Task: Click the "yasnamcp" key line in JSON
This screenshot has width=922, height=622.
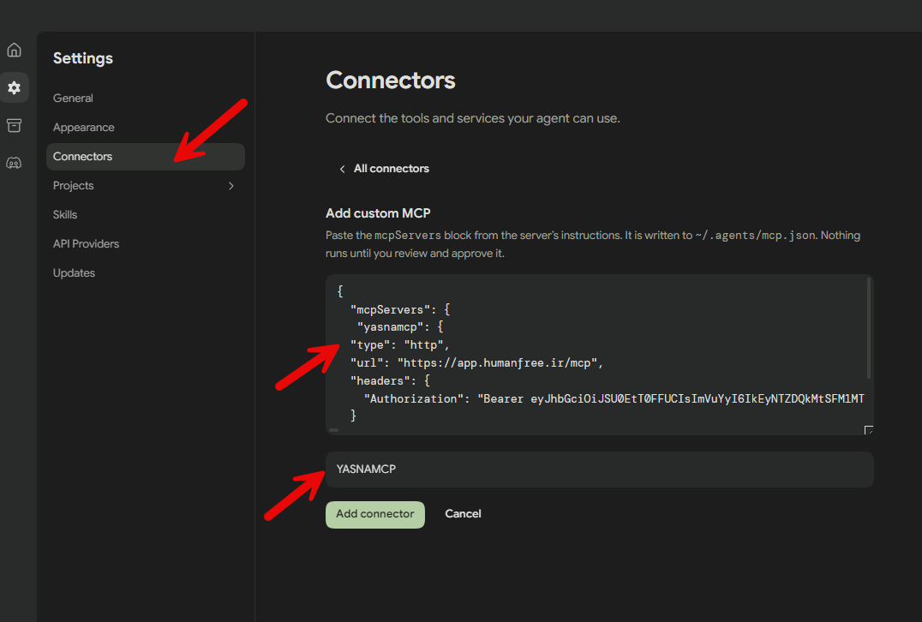Action: click(400, 327)
